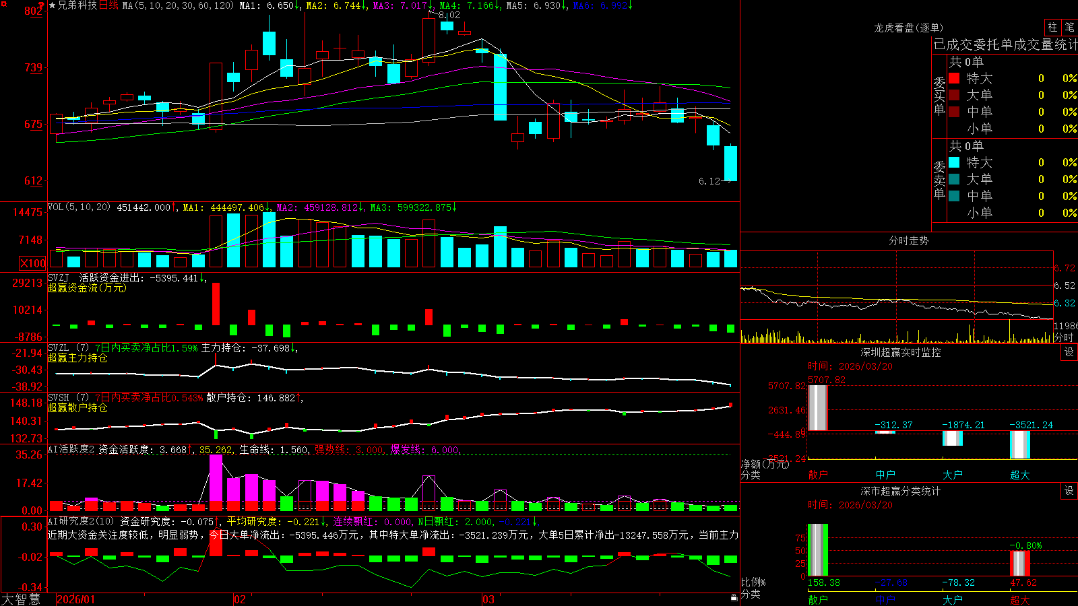Open MA(5,10,20,30,60,120) indicator parameters
Screen dimensions: 1078x606
click(x=178, y=5)
